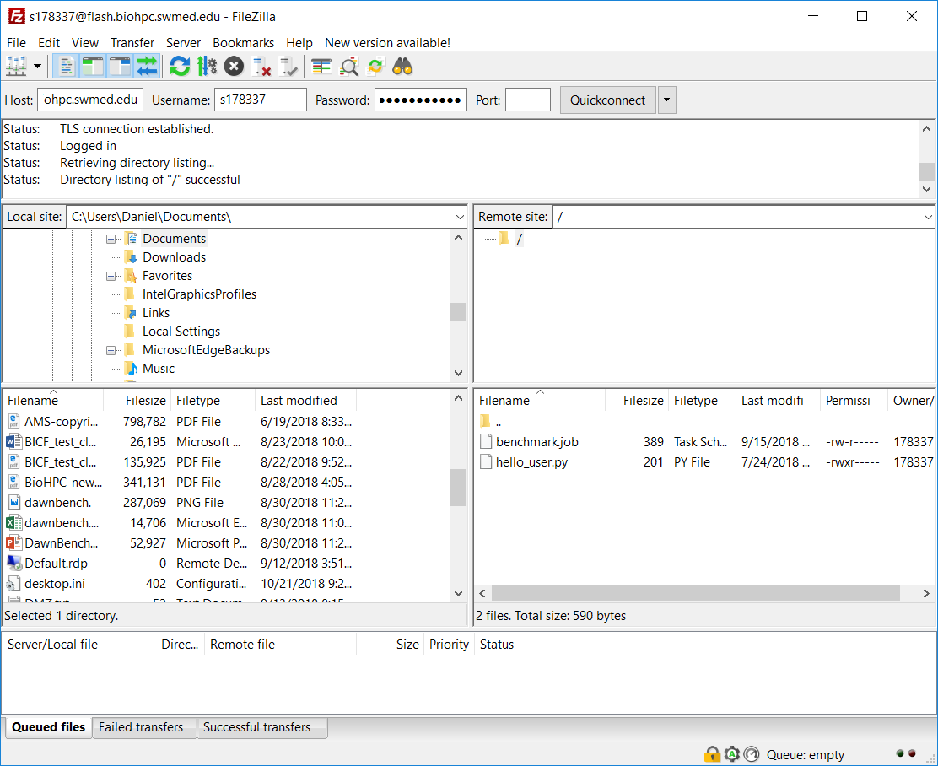The width and height of the screenshot is (938, 766).
Task: Focus the Port input field
Action: (x=528, y=100)
